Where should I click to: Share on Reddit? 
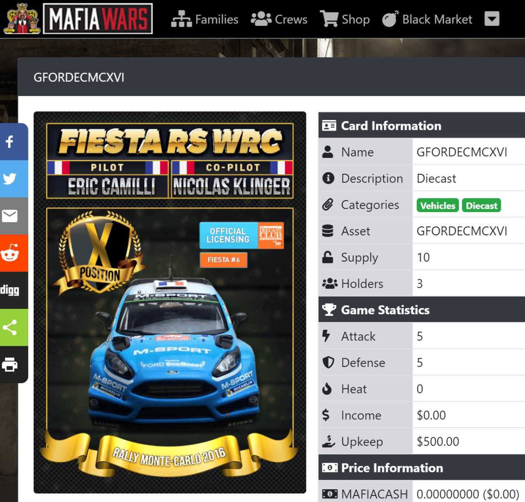14,253
